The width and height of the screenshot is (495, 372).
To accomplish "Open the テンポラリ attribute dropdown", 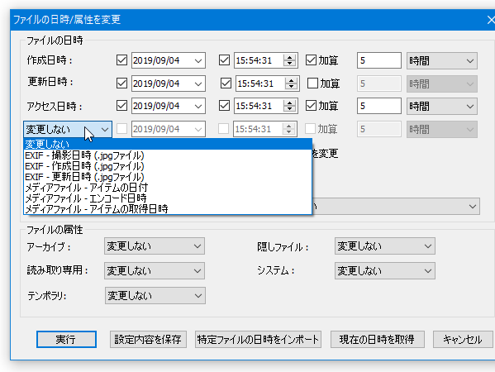I will [155, 296].
